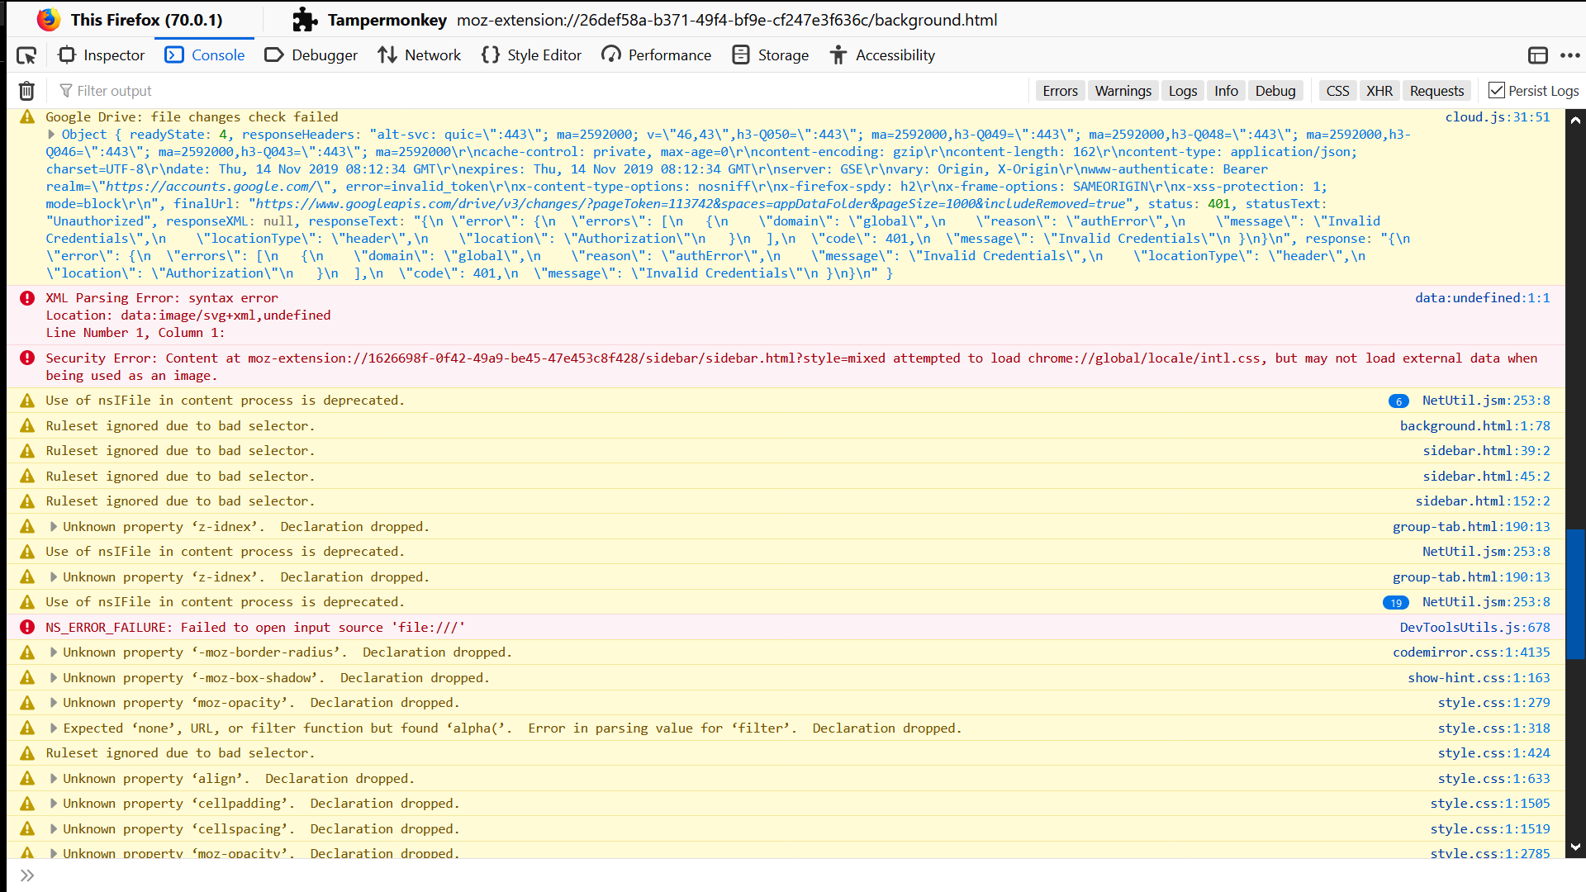Enable the CSS message filter

pos(1337,91)
